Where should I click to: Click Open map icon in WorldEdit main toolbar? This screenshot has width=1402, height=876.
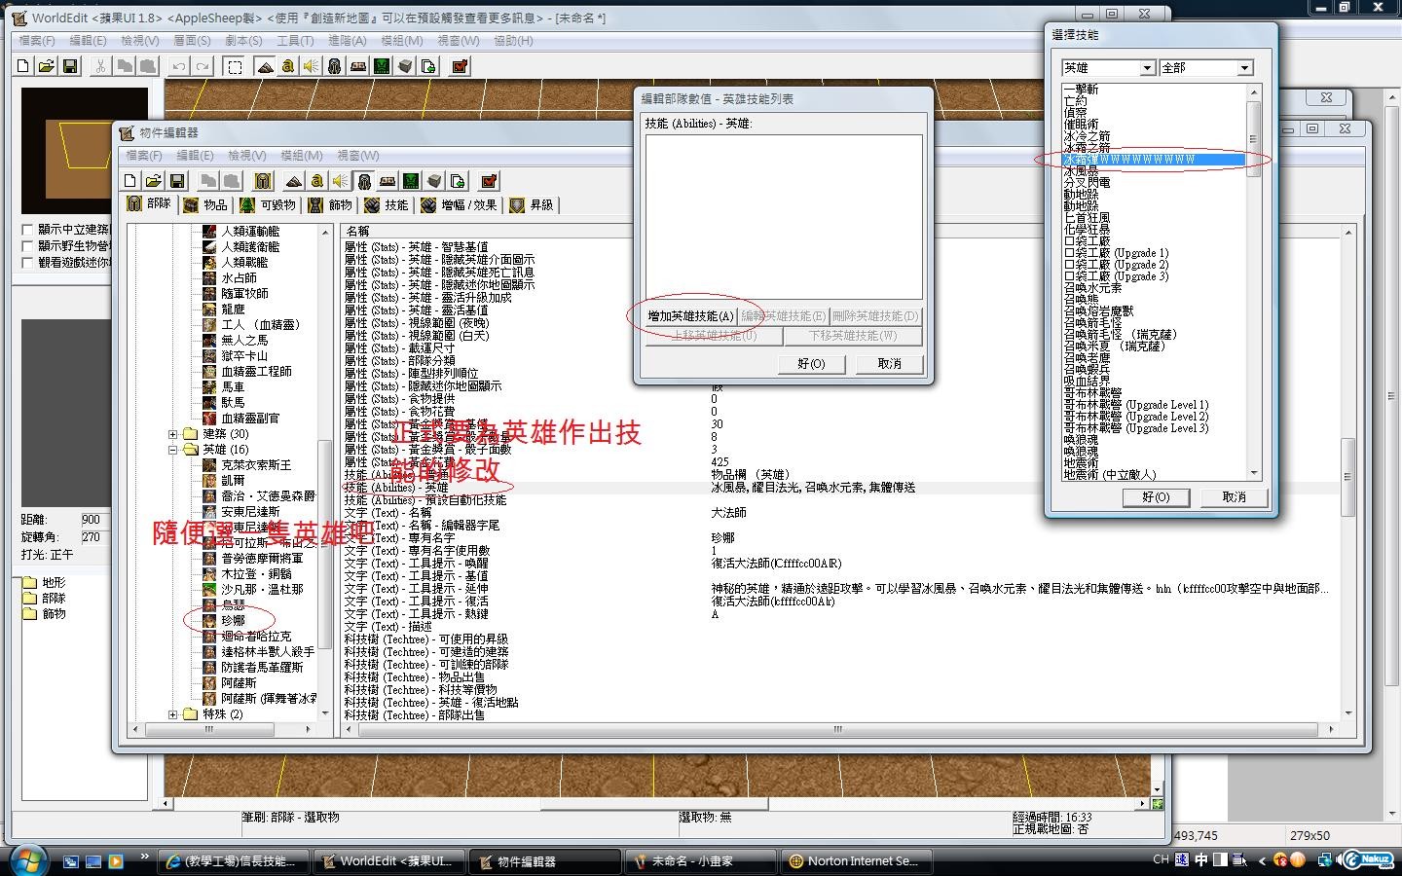tap(46, 66)
